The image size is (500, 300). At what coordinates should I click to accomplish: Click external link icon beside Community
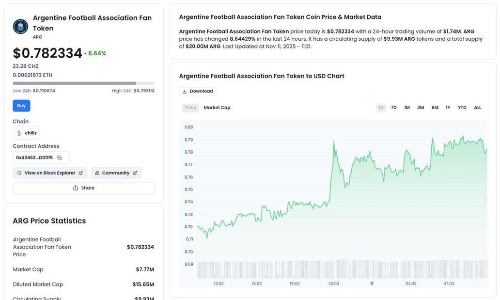[x=135, y=173]
